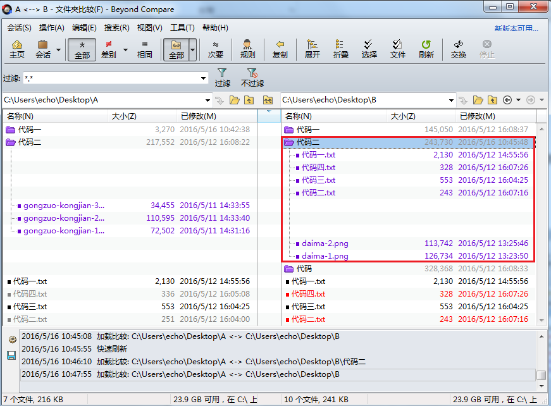
Task: Open the 会话 toolbar button dropdown arrow
Action: click(59, 49)
